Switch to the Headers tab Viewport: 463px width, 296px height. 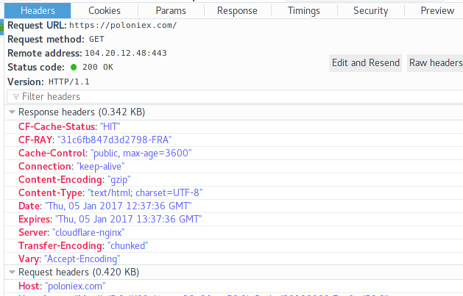click(x=38, y=10)
